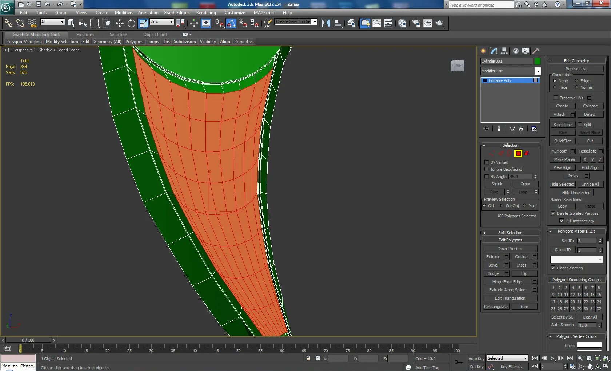Click the Render Production teapot icon
Screen dimensions: 611x371
pos(439,23)
